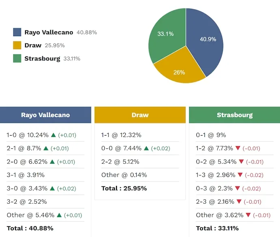The width and height of the screenshot is (280, 237).
Task: Select the Rayo Vallecano column header
Action: click(45, 115)
